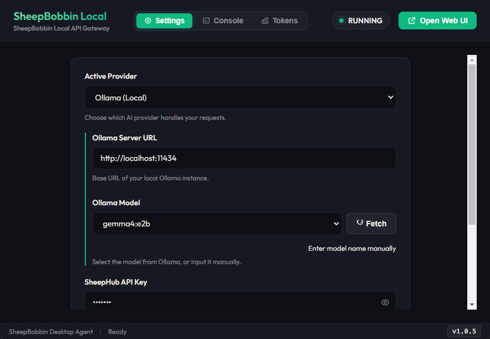Click the SheepHub API Key field

(241, 302)
